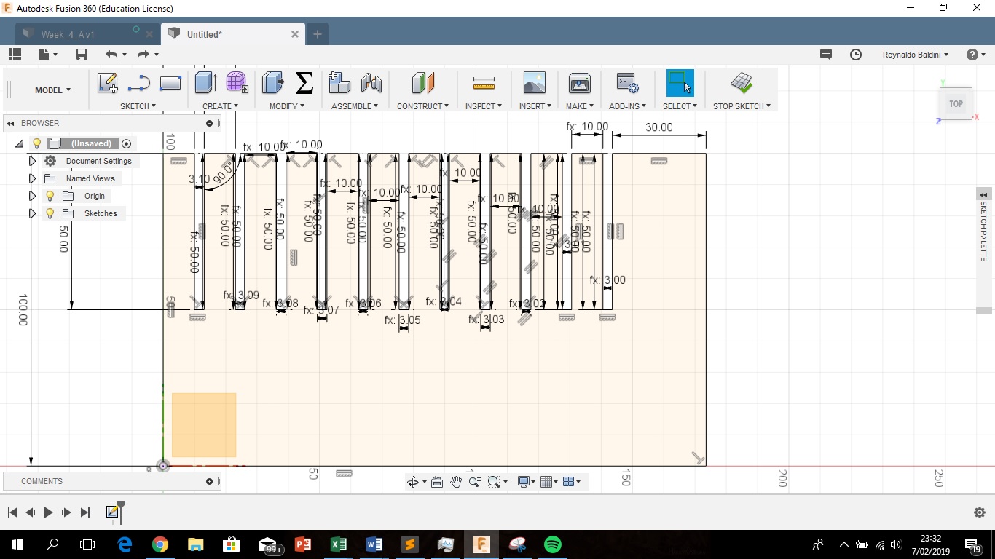Click the Save disk icon
Screen dimensions: 995x559
click(x=82, y=55)
